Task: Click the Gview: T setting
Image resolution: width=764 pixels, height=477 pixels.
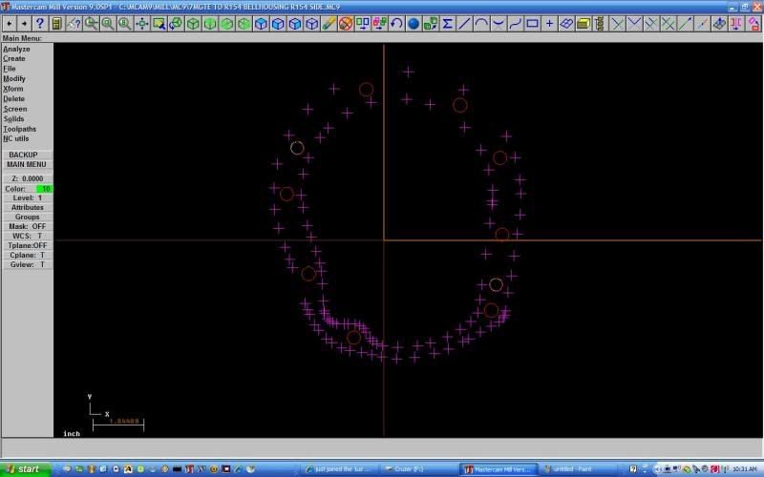Action: point(28,265)
